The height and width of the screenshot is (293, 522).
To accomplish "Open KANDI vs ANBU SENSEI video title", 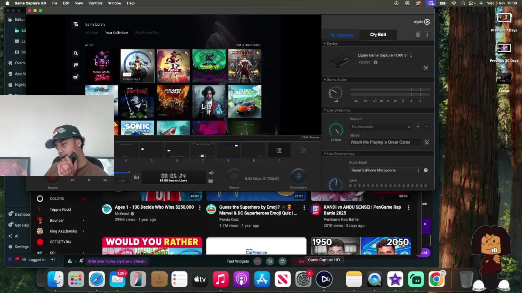I will (x=362, y=210).
